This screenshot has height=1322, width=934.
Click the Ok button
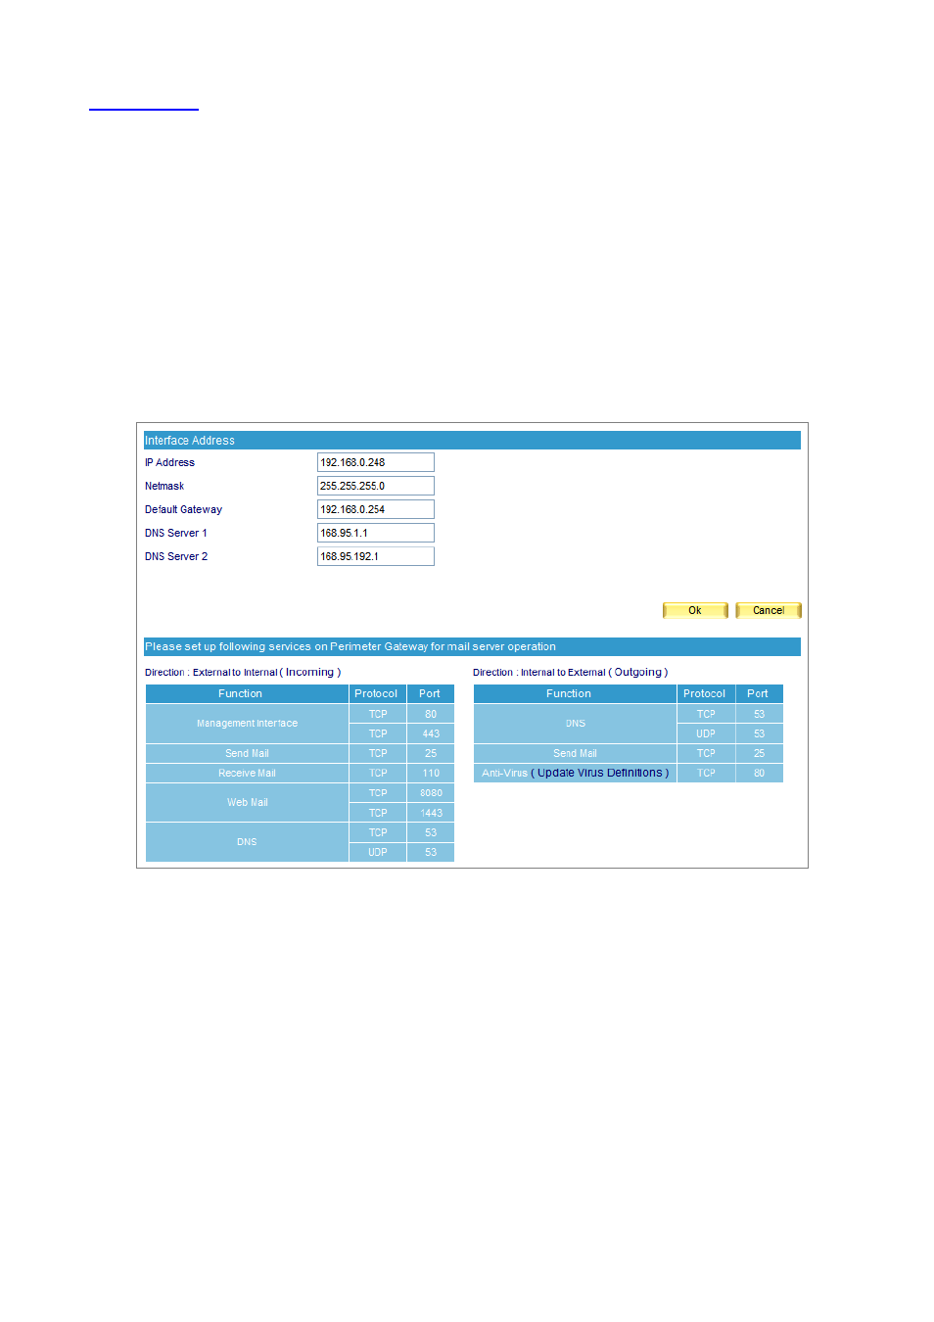[x=695, y=610]
